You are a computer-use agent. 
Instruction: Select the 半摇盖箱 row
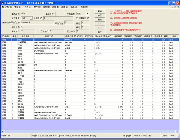point(90,42)
